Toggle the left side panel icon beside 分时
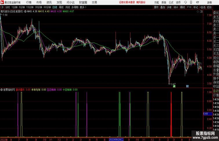The image size is (219, 141). click(x=2, y=7)
